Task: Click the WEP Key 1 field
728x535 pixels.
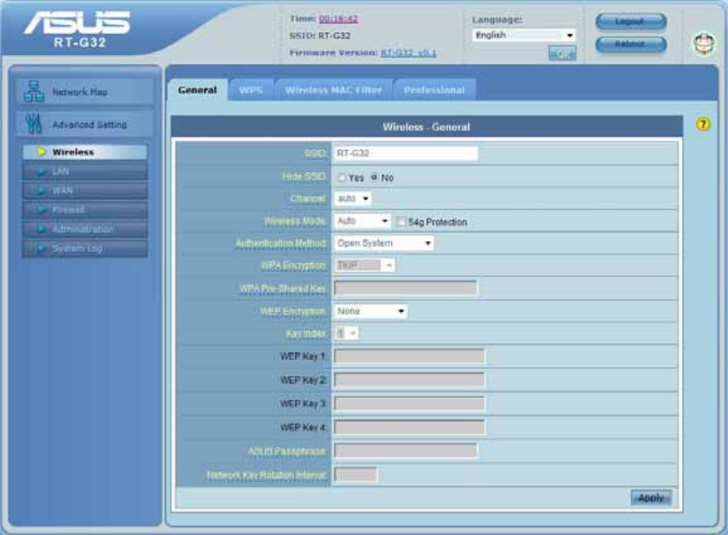Action: point(409,356)
